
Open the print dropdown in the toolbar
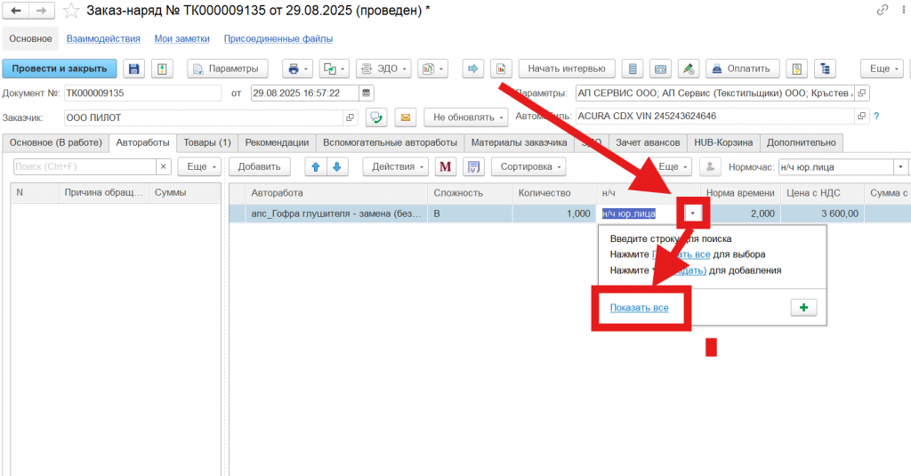(297, 69)
